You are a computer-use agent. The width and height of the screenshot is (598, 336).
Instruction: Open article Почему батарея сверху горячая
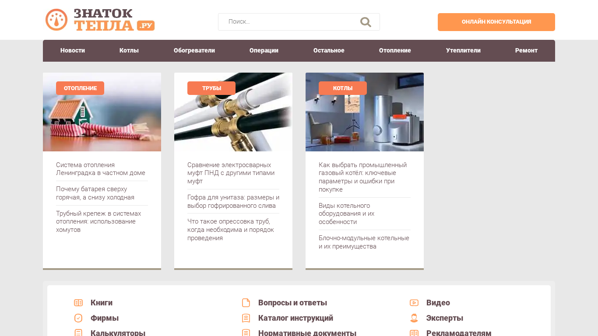click(95, 193)
